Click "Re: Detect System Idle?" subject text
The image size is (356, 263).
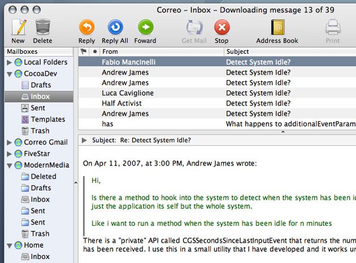point(155,140)
